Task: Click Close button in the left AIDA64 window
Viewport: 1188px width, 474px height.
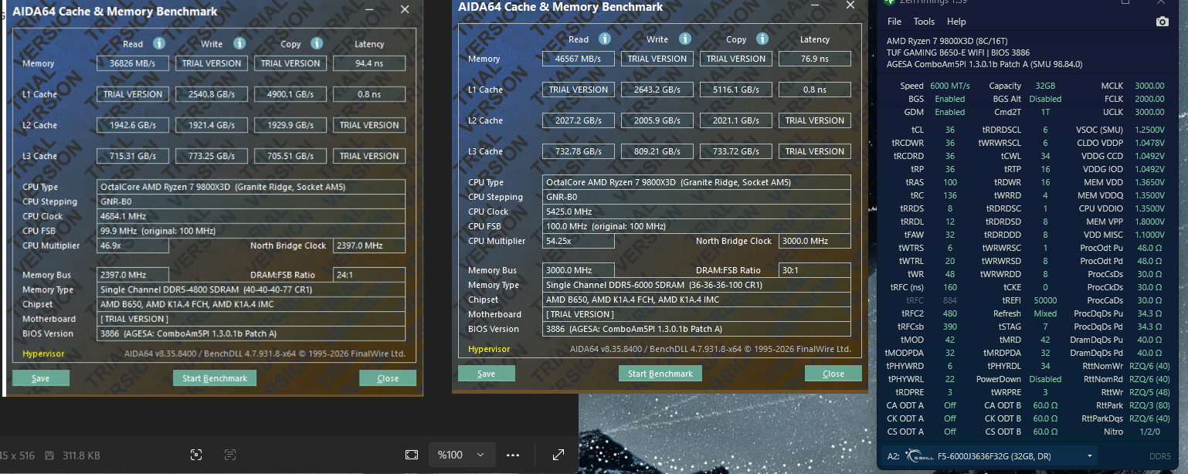Action: coord(388,378)
